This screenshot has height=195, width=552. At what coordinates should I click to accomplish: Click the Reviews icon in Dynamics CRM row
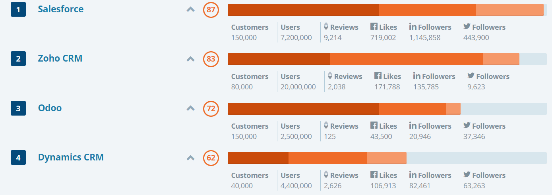(x=326, y=175)
